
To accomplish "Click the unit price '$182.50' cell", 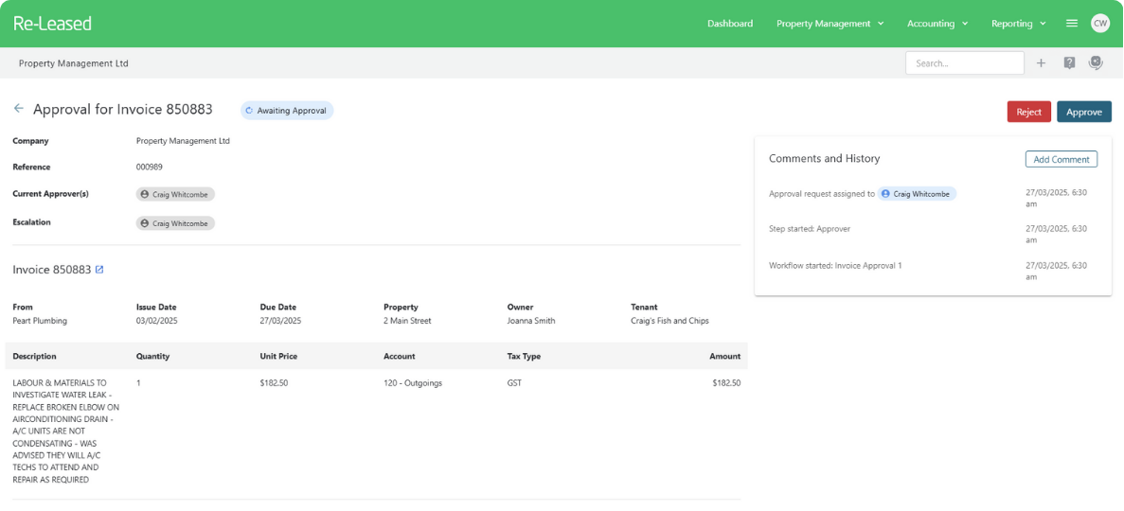I will click(274, 382).
